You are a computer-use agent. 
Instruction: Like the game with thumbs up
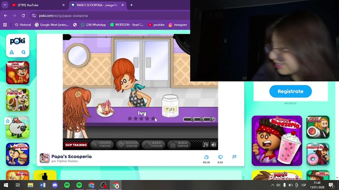[x=206, y=157]
